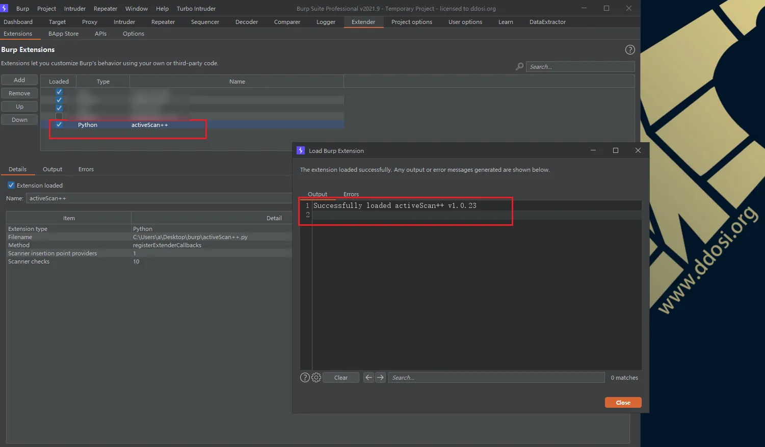The height and width of the screenshot is (447, 765).
Task: Go to next search match arrow
Action: 380,378
